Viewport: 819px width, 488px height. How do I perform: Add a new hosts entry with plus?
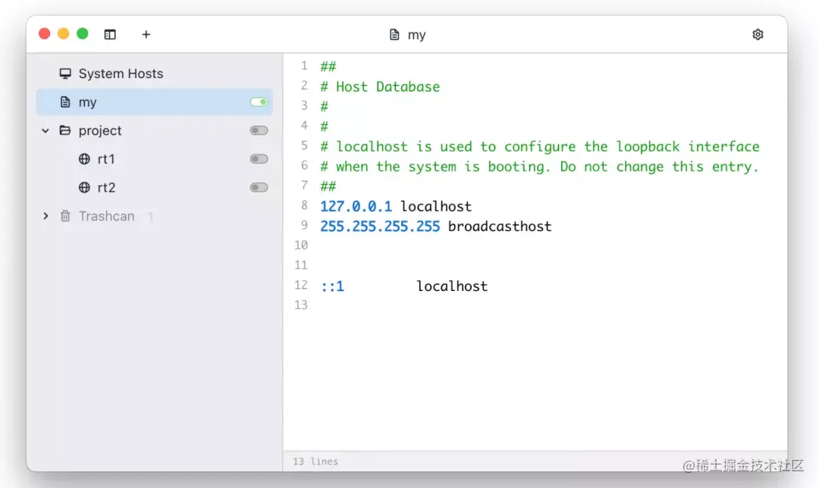click(x=146, y=34)
